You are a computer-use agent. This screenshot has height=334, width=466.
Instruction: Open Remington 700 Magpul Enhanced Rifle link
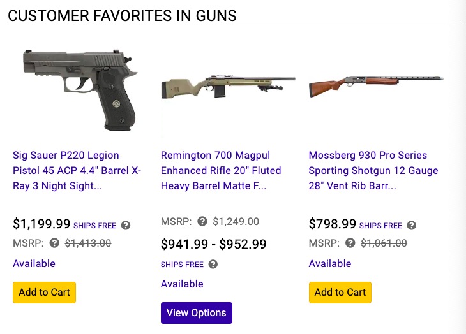tap(222, 170)
